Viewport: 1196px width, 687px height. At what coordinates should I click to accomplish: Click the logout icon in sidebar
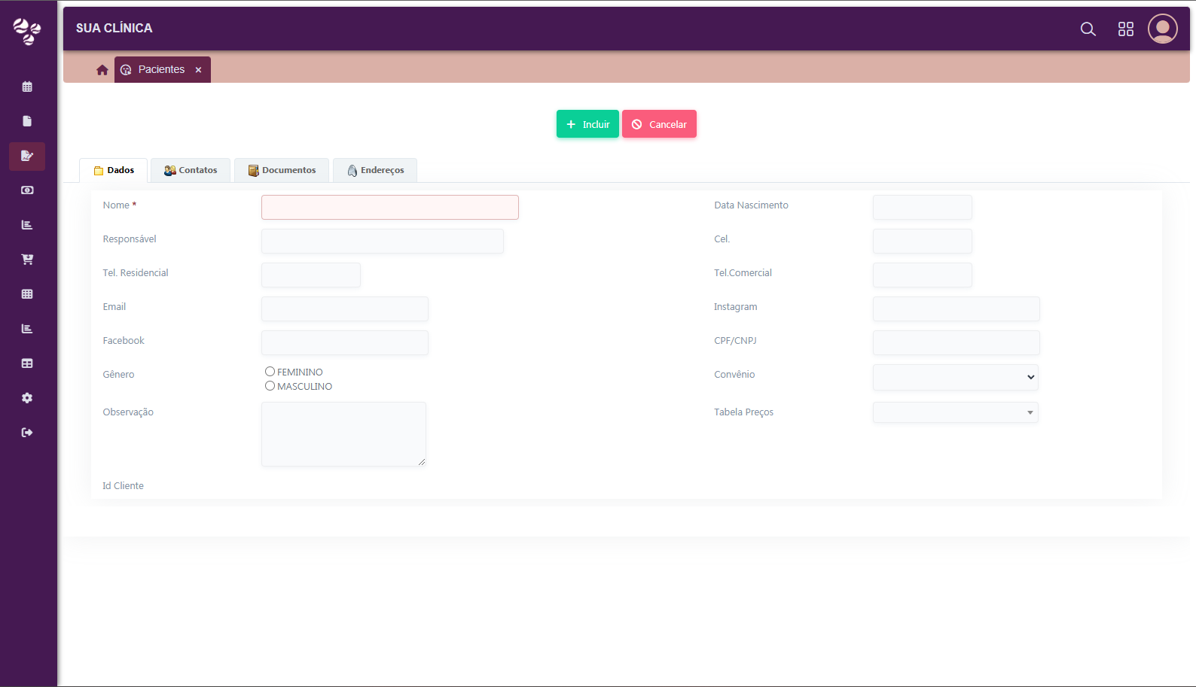tap(27, 433)
